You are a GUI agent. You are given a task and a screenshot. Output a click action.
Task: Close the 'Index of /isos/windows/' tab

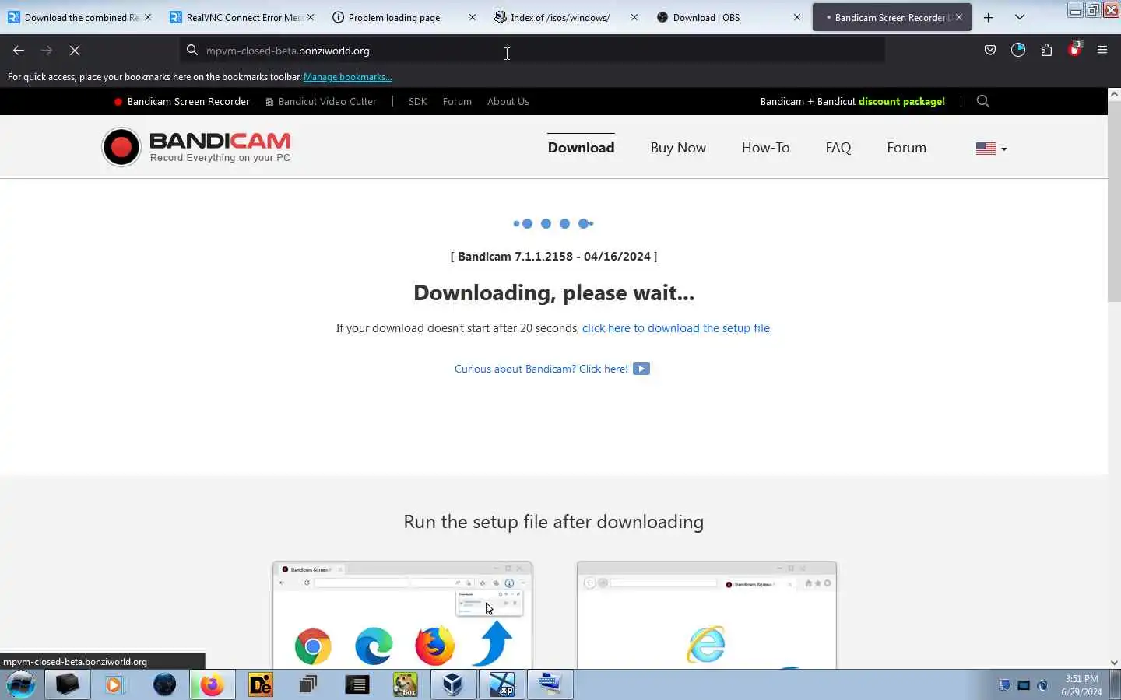(x=634, y=17)
